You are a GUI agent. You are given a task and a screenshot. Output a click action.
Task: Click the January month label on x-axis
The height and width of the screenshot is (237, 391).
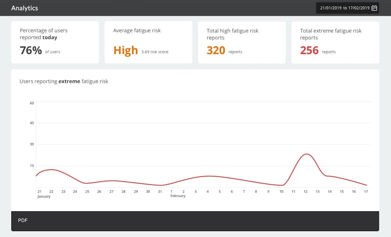[x=44, y=196]
